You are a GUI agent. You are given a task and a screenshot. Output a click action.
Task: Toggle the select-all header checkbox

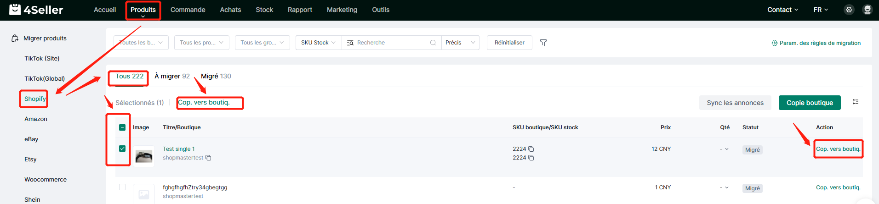[x=122, y=127]
